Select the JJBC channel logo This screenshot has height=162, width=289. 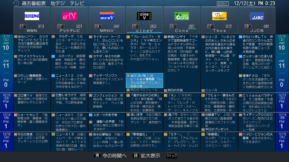pos(257,16)
